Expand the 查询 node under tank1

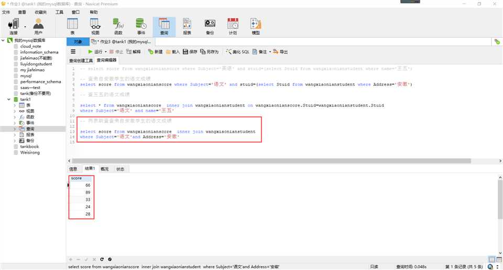click(x=15, y=129)
